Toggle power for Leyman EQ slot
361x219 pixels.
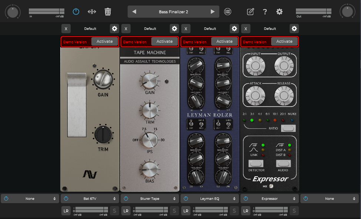tap(186, 199)
